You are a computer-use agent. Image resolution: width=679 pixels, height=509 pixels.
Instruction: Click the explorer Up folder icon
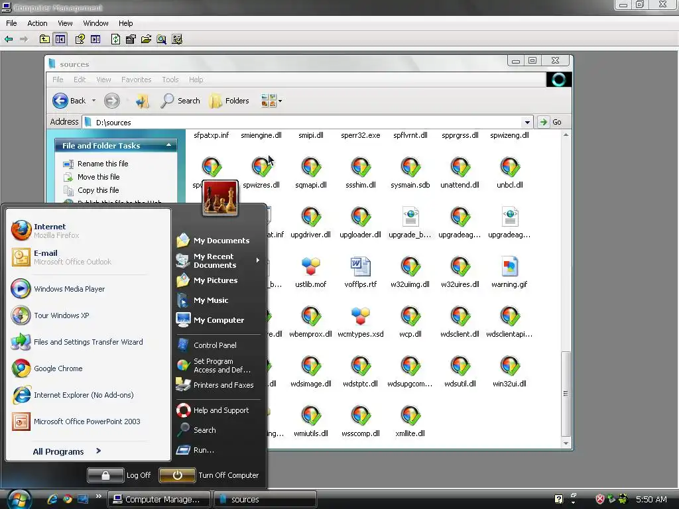pyautogui.click(x=142, y=101)
